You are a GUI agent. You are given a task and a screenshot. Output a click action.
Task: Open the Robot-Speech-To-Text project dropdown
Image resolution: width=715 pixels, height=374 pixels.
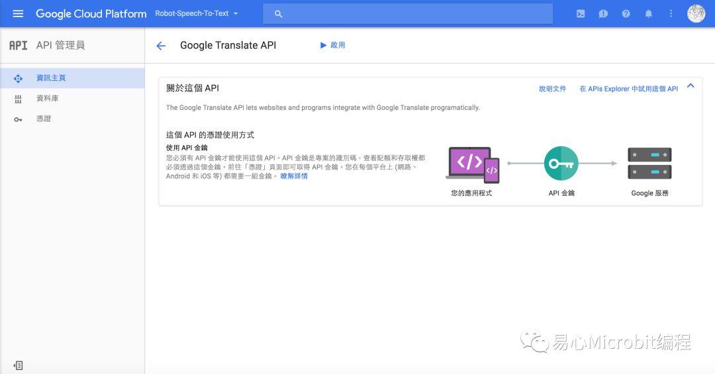(x=197, y=14)
